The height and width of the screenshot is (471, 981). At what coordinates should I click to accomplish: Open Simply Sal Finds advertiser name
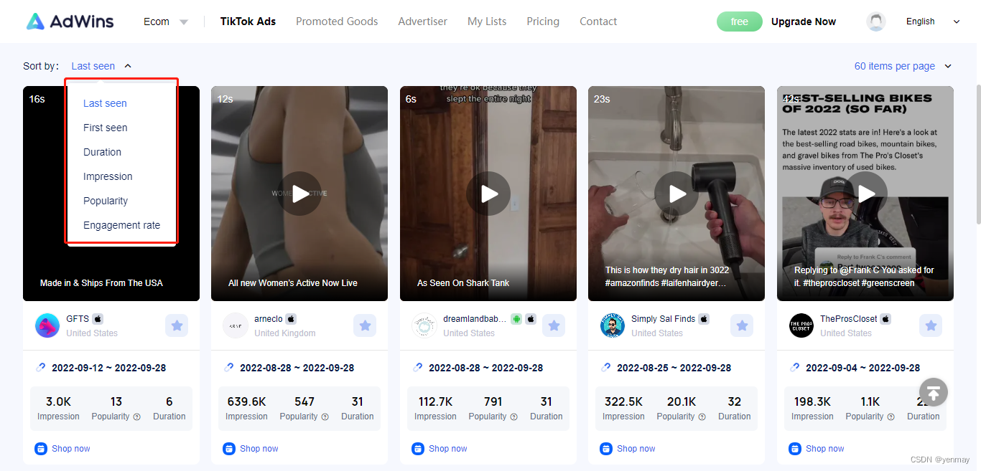pyautogui.click(x=664, y=319)
